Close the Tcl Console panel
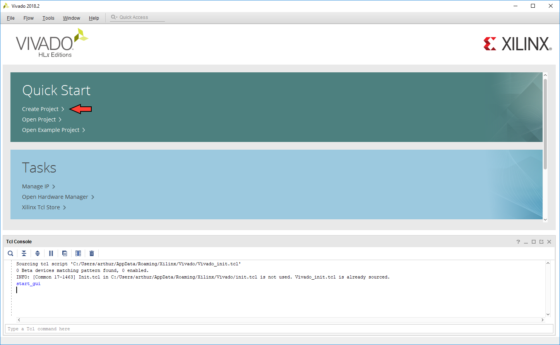Viewport: 560px width, 345px height. point(549,242)
